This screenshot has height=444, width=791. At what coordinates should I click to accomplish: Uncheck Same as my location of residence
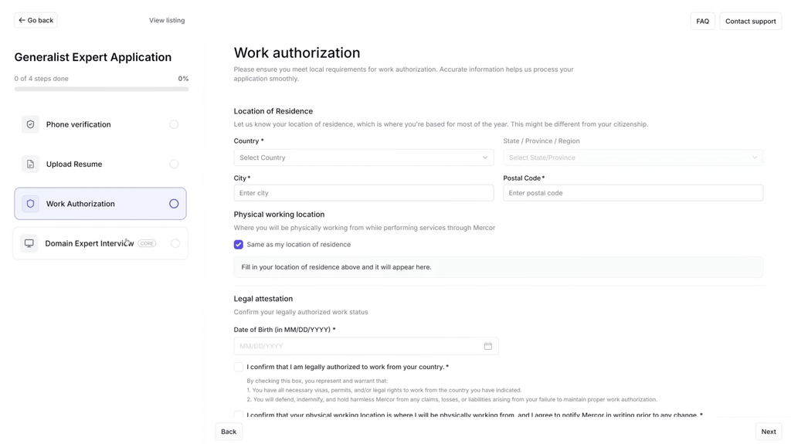click(239, 245)
